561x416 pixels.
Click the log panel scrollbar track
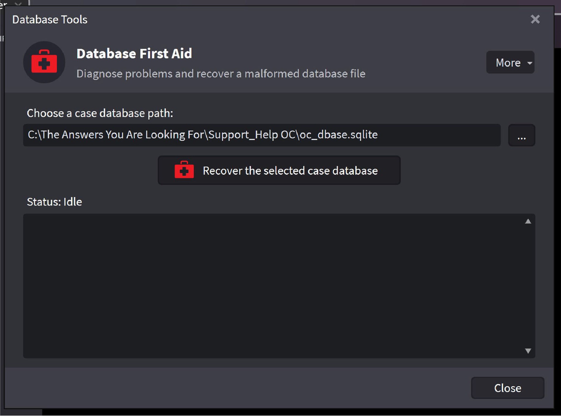528,285
